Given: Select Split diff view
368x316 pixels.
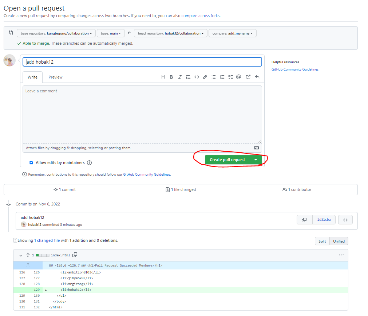Looking at the screenshot, I should (322, 241).
